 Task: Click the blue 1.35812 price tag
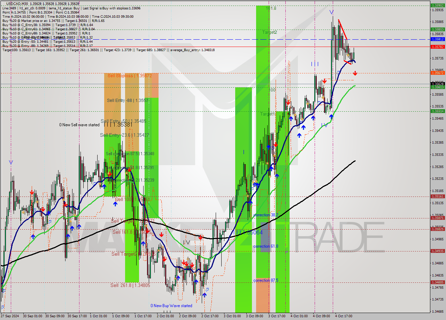pos(437,39)
